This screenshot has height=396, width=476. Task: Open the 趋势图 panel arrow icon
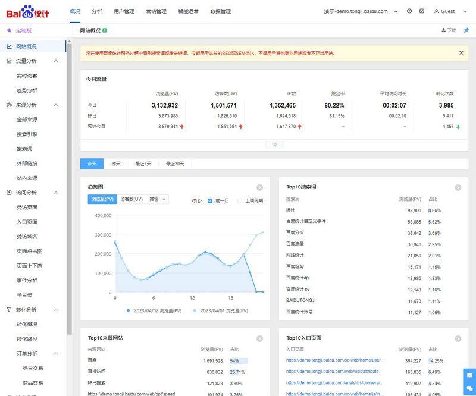click(259, 187)
